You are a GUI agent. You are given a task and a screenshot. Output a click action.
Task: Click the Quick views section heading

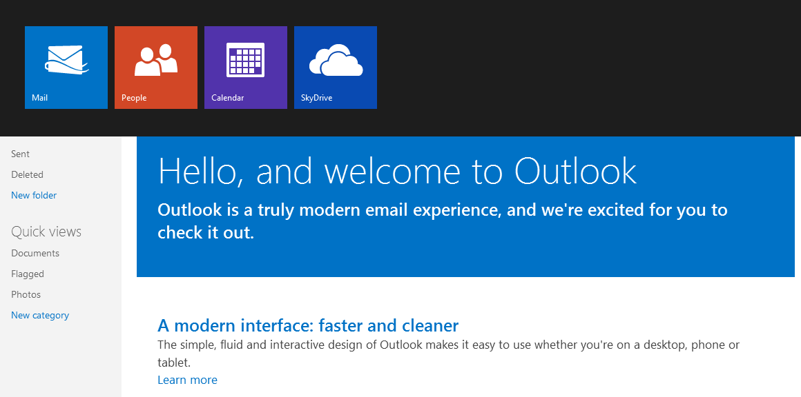pyautogui.click(x=46, y=232)
